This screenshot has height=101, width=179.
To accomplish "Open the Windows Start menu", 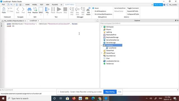I will pos(3,98).
